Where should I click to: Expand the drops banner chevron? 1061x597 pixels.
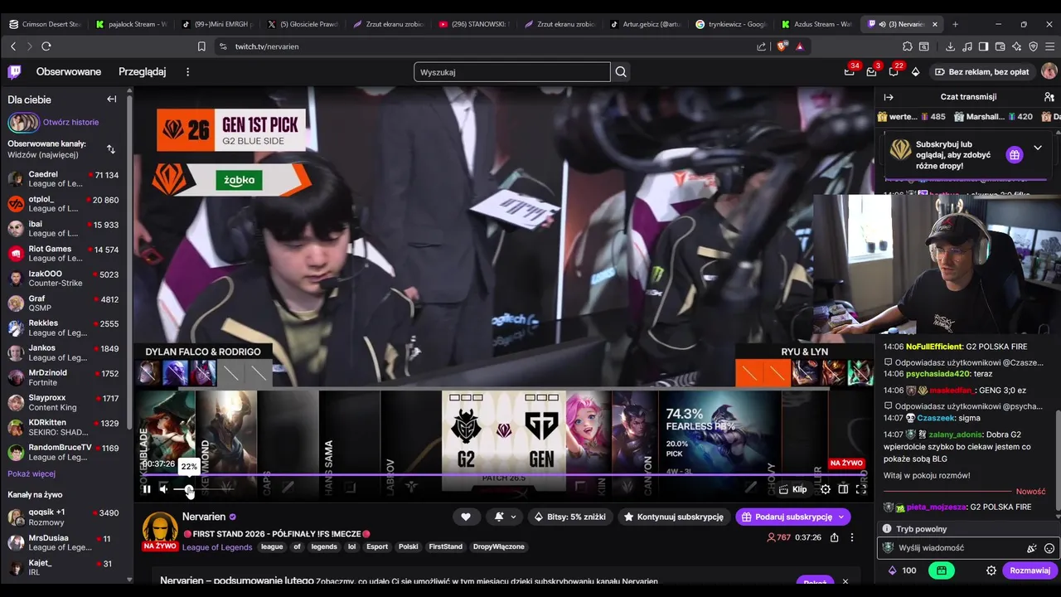tap(1037, 148)
